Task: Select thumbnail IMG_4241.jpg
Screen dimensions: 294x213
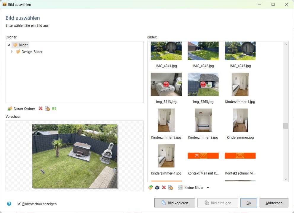Action: [166, 51]
